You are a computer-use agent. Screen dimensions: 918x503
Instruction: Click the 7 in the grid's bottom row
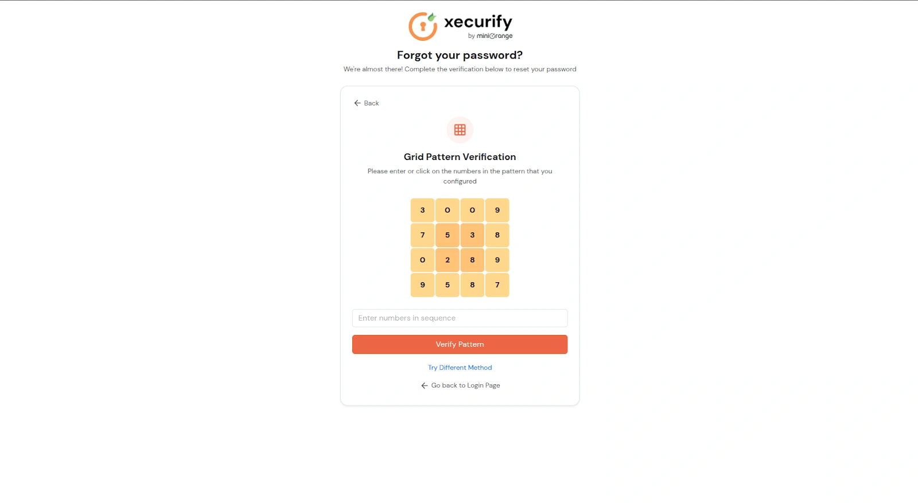[497, 285]
